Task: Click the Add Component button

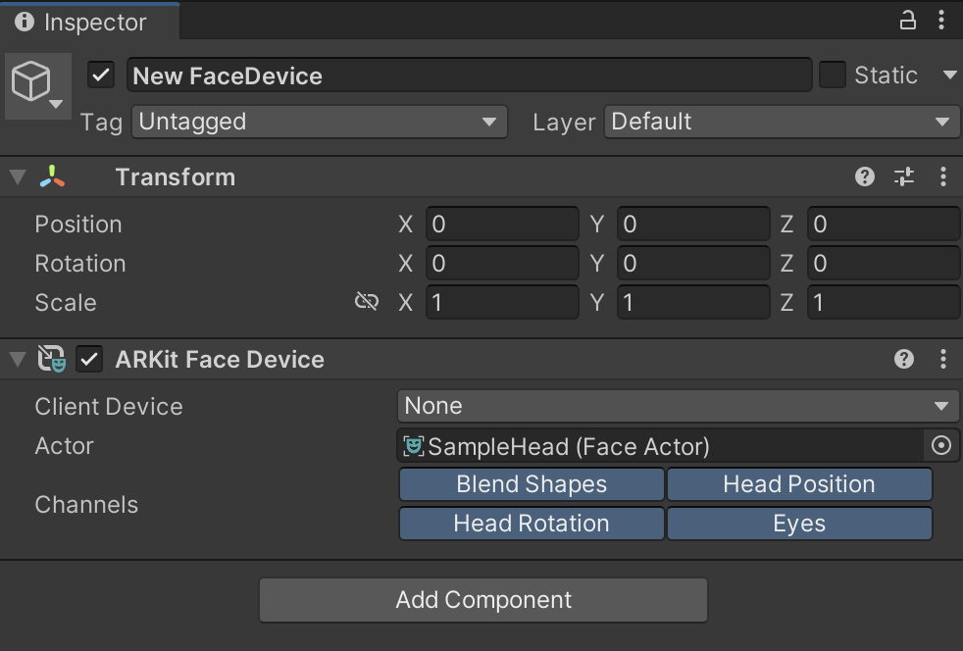Action: point(483,600)
